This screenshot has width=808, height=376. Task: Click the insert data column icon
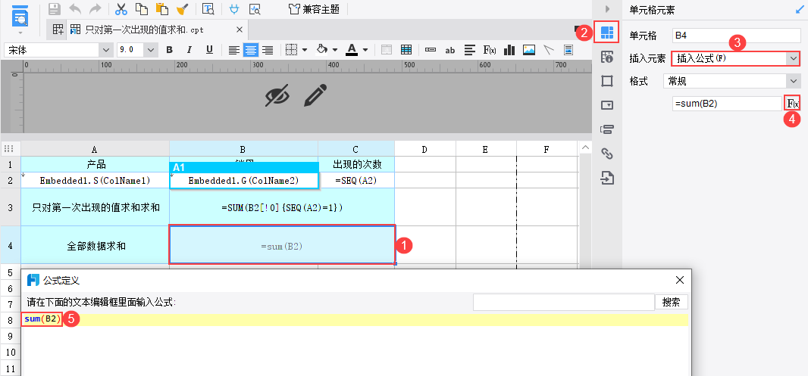431,49
